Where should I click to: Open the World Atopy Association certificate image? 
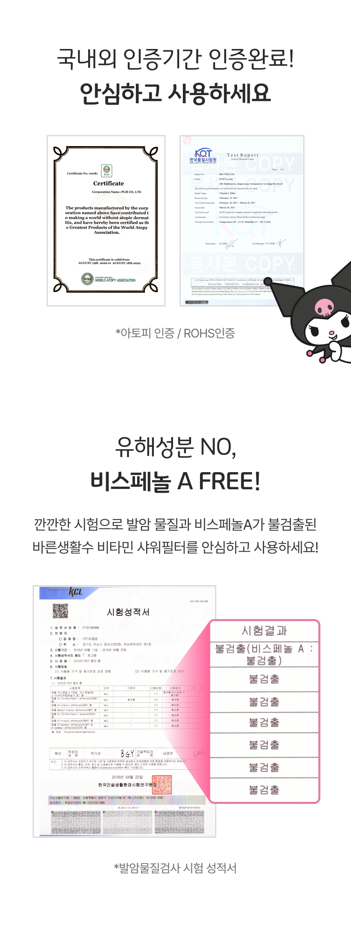106,221
